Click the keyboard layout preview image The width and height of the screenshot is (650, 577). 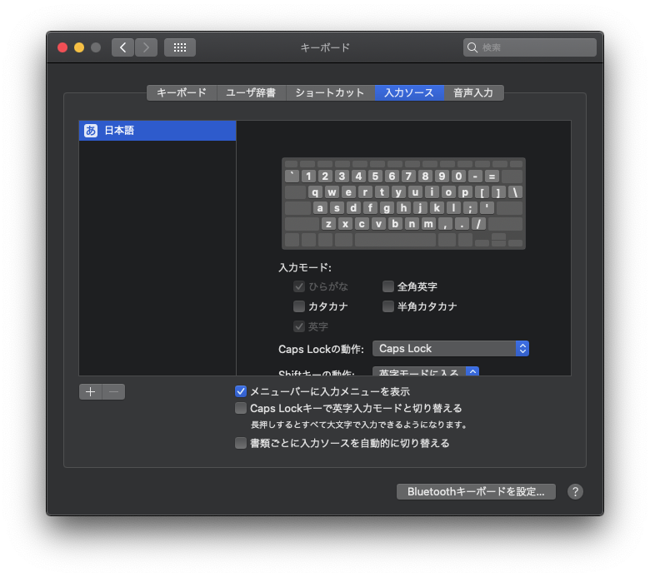click(x=403, y=203)
